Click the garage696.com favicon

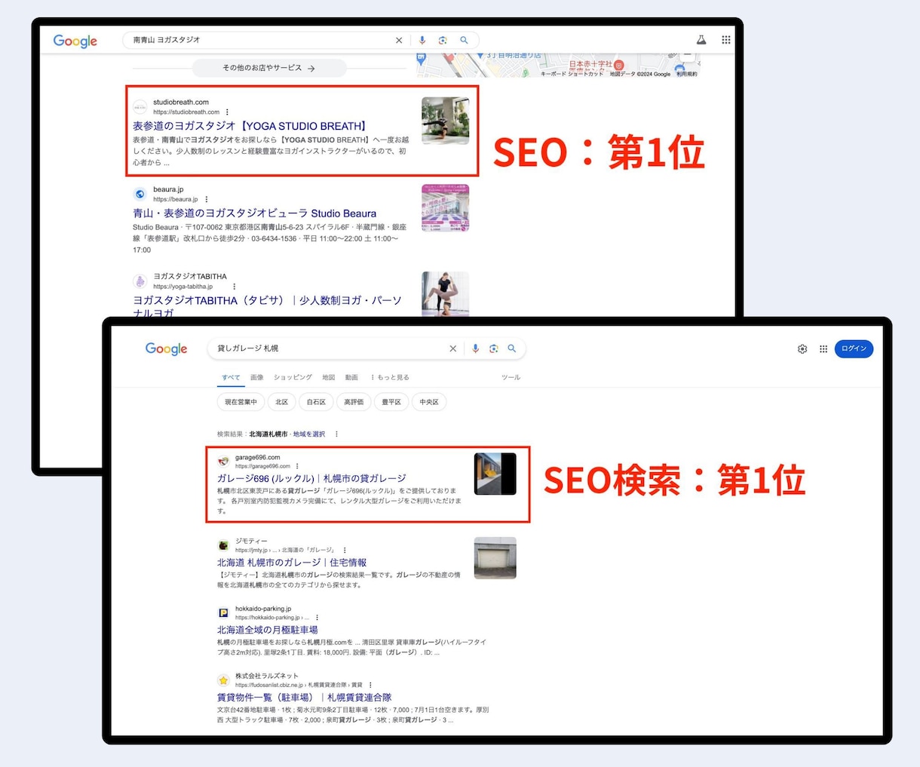pos(223,462)
